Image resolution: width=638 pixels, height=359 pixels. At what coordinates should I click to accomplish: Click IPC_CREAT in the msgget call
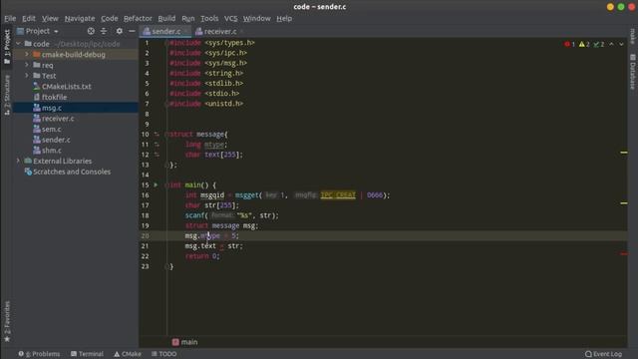click(x=338, y=195)
